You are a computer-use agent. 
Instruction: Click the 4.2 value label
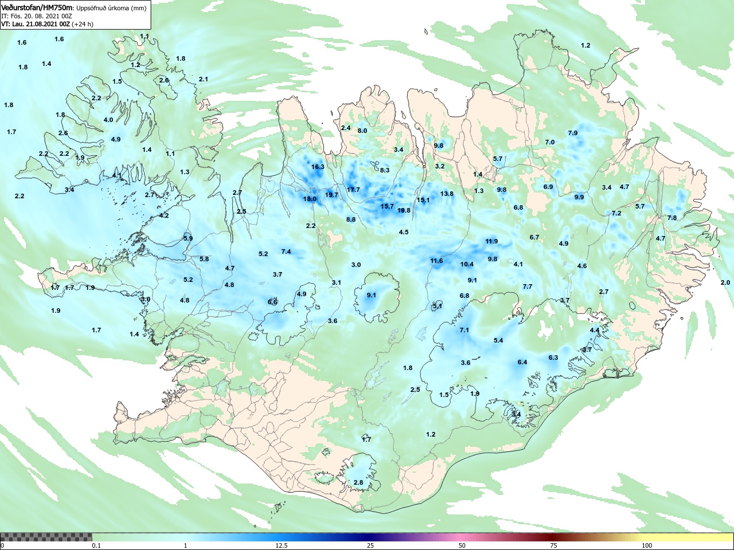click(x=164, y=215)
